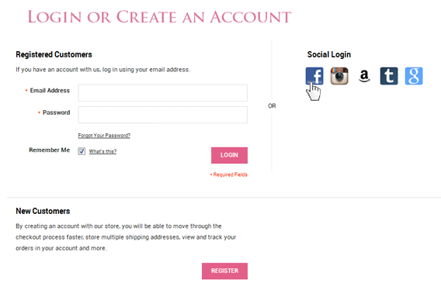Select the Tumblr login icon

pyautogui.click(x=389, y=76)
